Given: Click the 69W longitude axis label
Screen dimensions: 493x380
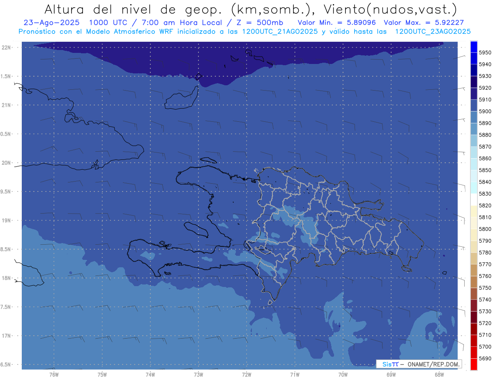Looking at the screenshot, I should [391, 374].
